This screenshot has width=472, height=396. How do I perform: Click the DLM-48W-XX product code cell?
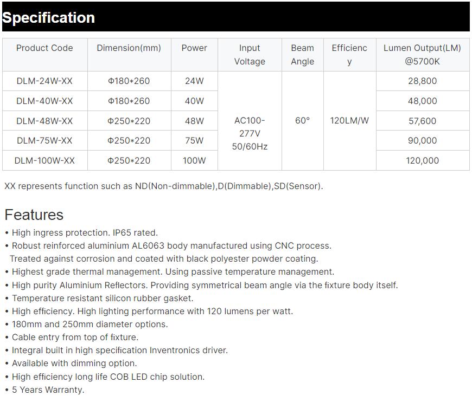(x=44, y=121)
